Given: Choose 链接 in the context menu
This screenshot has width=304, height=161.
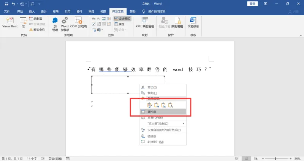Looking at the screenshot, I should (163, 136).
